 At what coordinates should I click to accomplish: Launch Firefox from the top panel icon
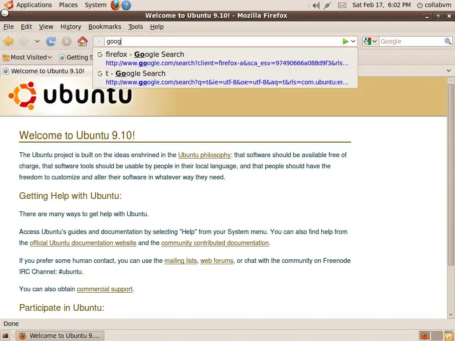pos(116,5)
